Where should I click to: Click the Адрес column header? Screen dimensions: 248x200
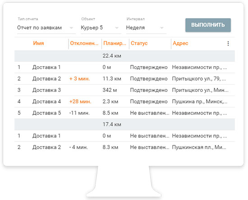click(180, 43)
